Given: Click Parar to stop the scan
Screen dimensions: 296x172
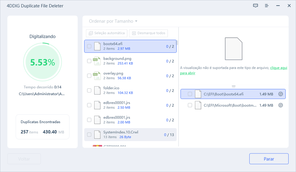Looking at the screenshot, I should pos(269,159).
